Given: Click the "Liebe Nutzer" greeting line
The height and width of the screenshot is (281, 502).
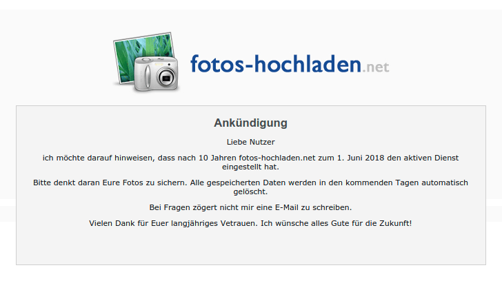Looking at the screenshot, I should 251,142.
